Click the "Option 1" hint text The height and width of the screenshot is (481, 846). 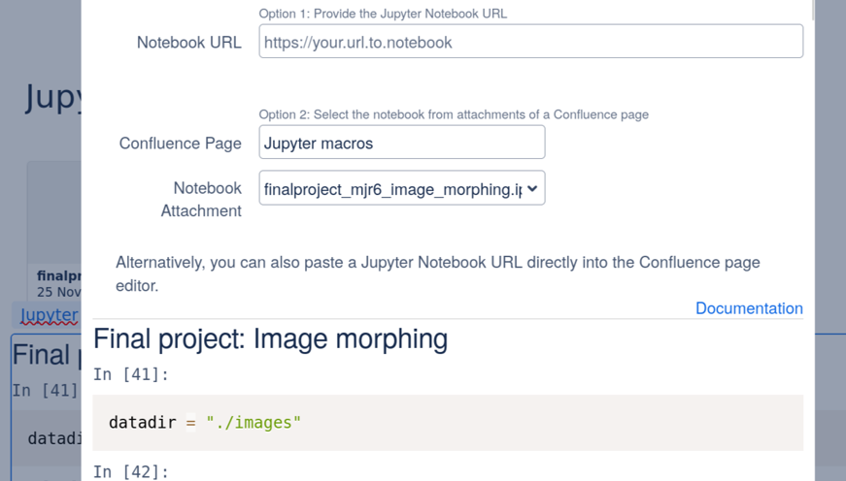tap(383, 14)
